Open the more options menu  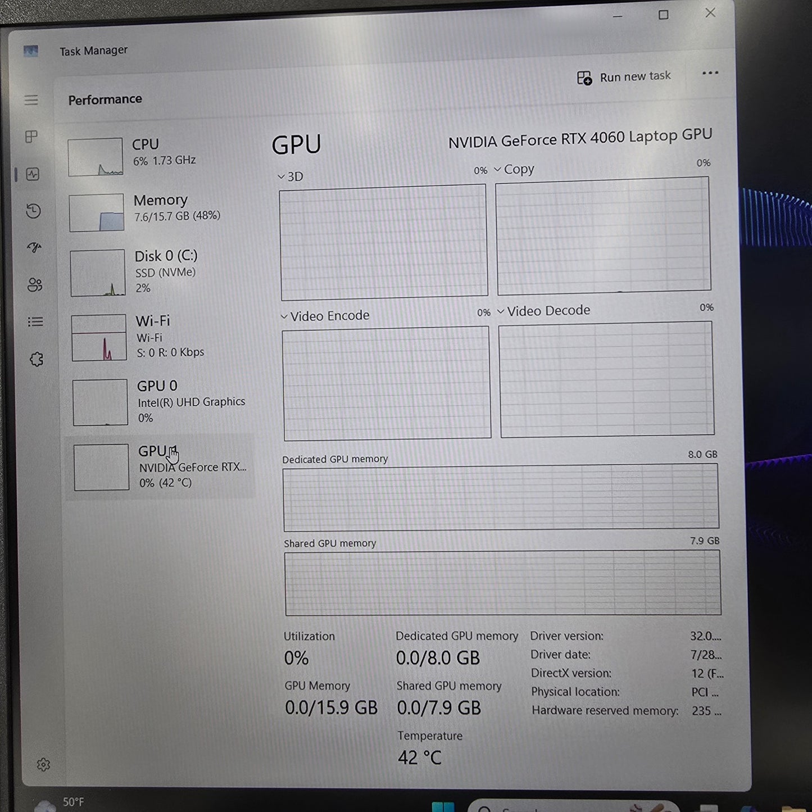710,73
